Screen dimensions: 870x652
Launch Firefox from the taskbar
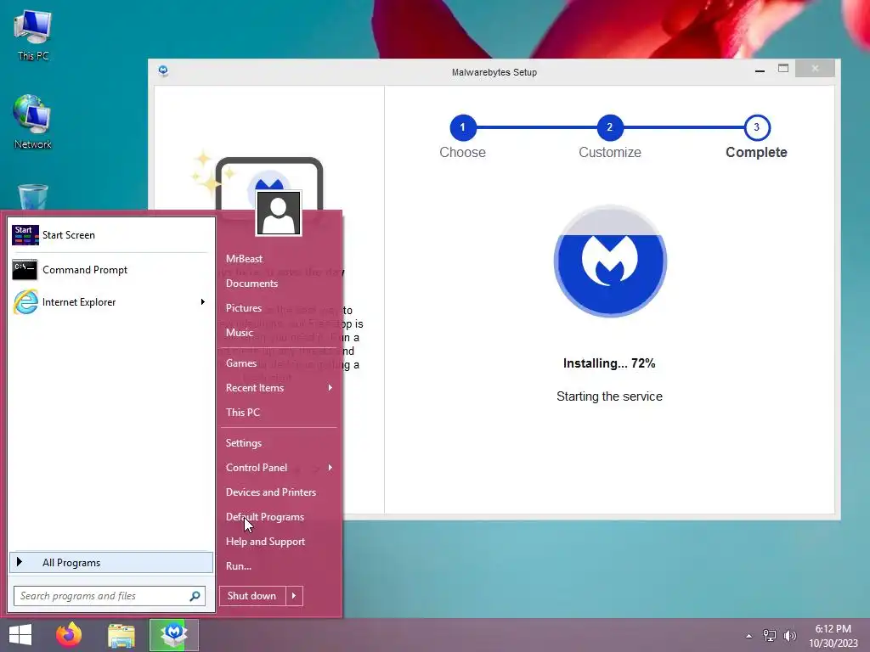[69, 635]
